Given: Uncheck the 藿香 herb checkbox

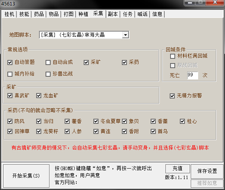Looking at the screenshot, I should point(67,121).
